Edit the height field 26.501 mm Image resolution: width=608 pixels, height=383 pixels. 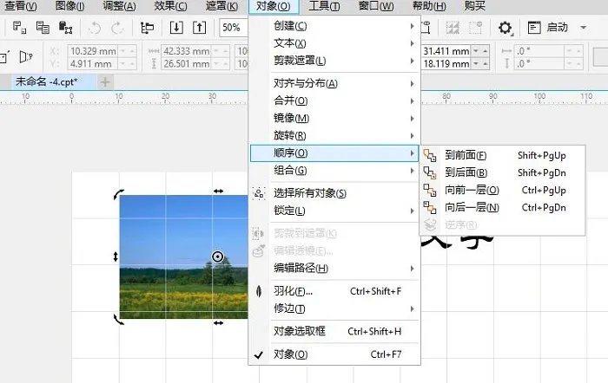pyautogui.click(x=186, y=63)
